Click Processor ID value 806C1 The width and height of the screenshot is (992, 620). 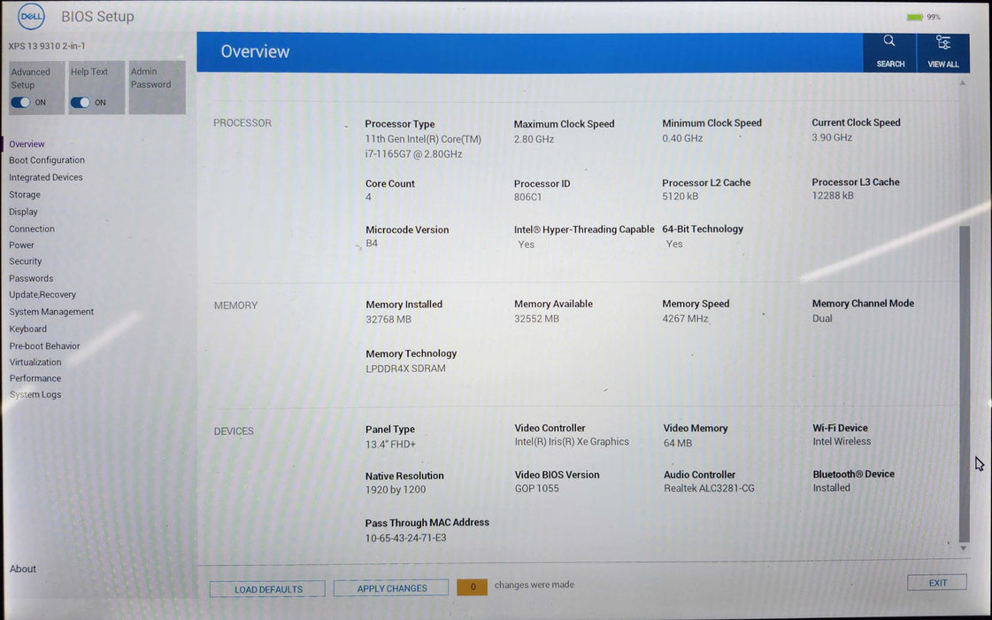[527, 197]
